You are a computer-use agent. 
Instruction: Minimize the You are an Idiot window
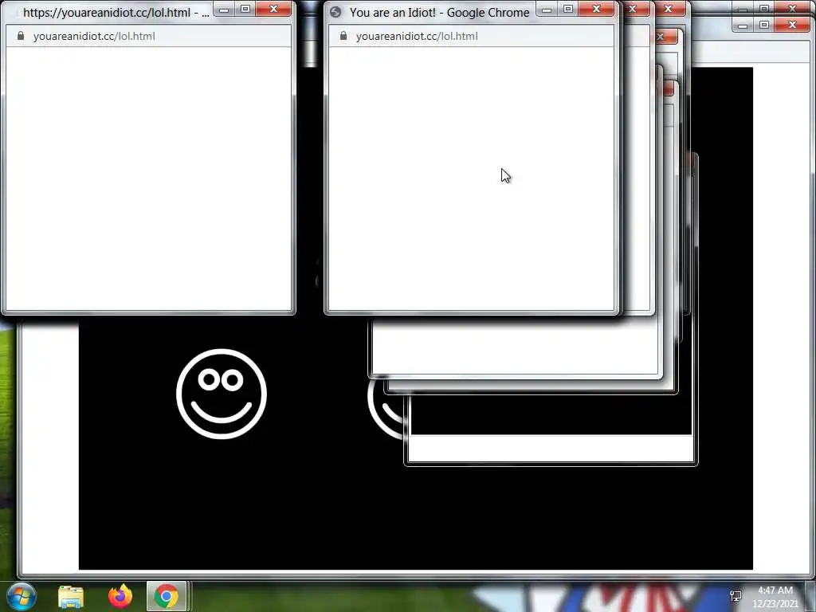[x=547, y=9]
